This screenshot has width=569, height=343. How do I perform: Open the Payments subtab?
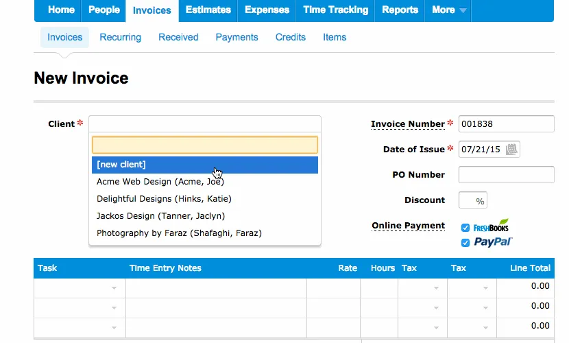coord(237,37)
